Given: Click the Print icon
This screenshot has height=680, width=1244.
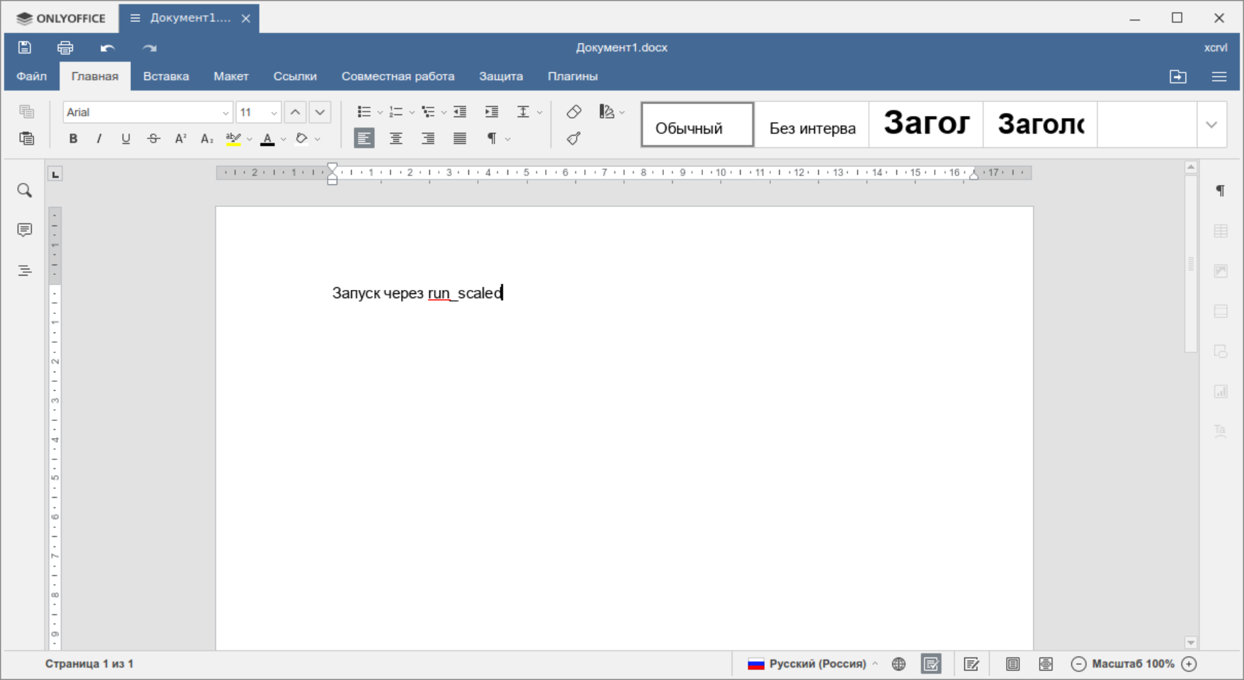Looking at the screenshot, I should pos(65,47).
